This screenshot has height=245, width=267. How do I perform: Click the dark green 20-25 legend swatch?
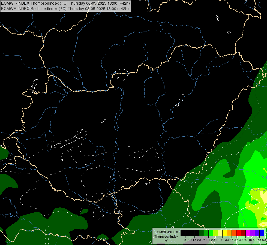(202, 233)
